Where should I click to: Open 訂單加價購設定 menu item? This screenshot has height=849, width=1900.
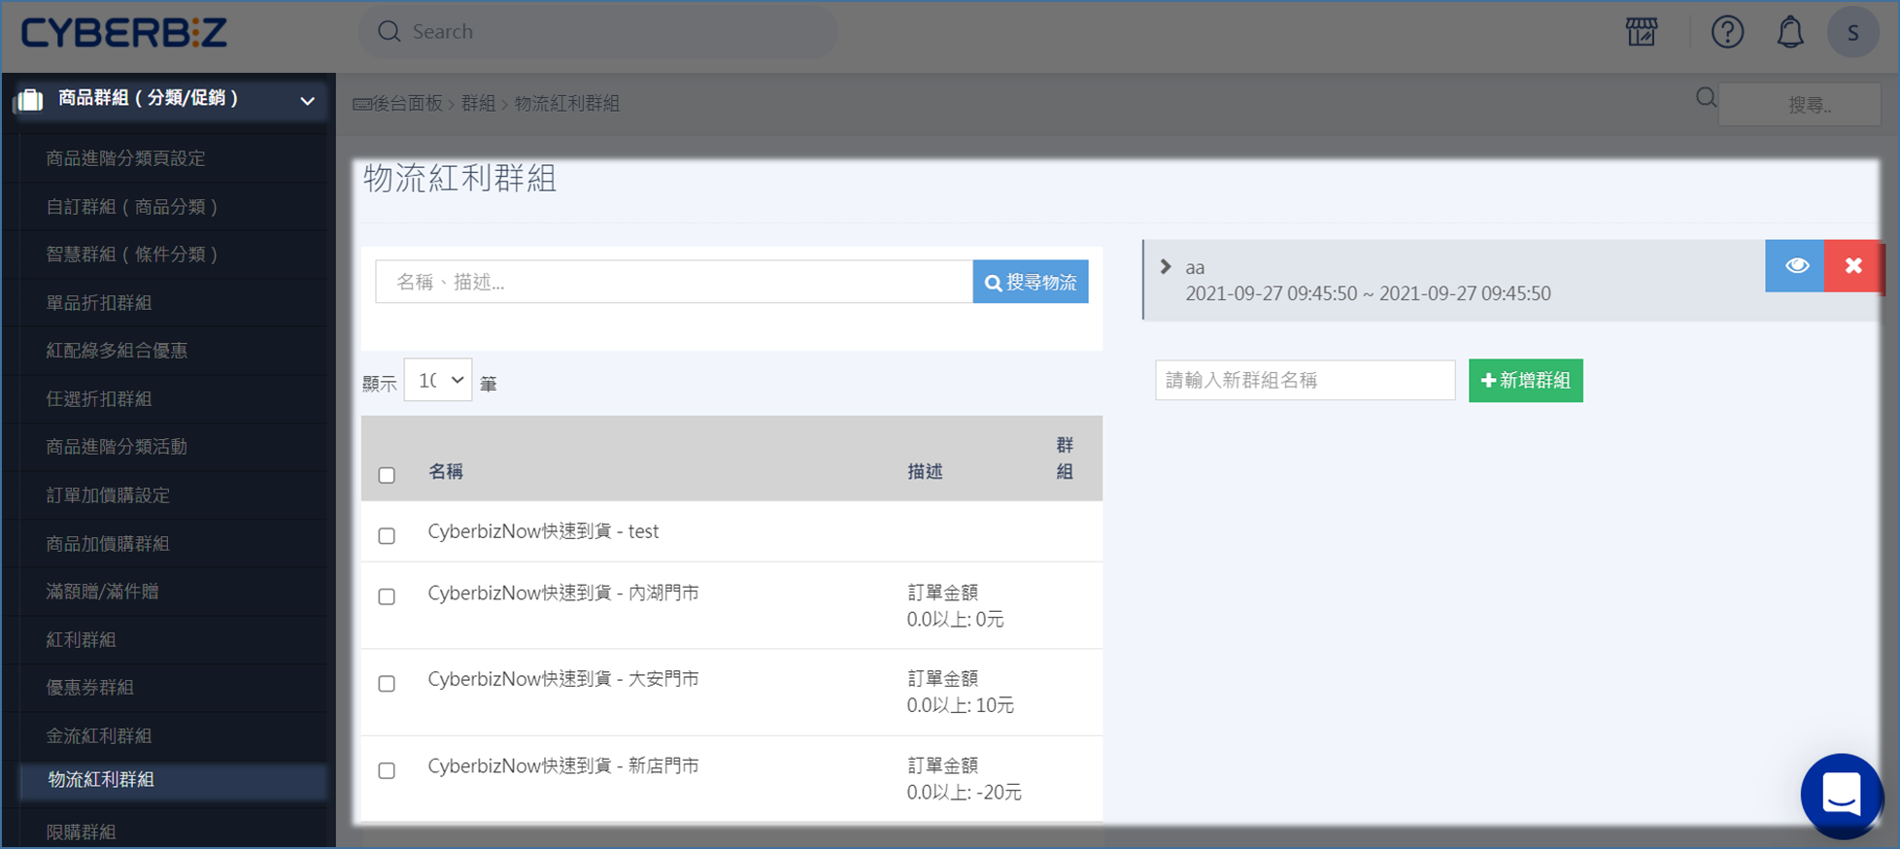click(x=107, y=494)
